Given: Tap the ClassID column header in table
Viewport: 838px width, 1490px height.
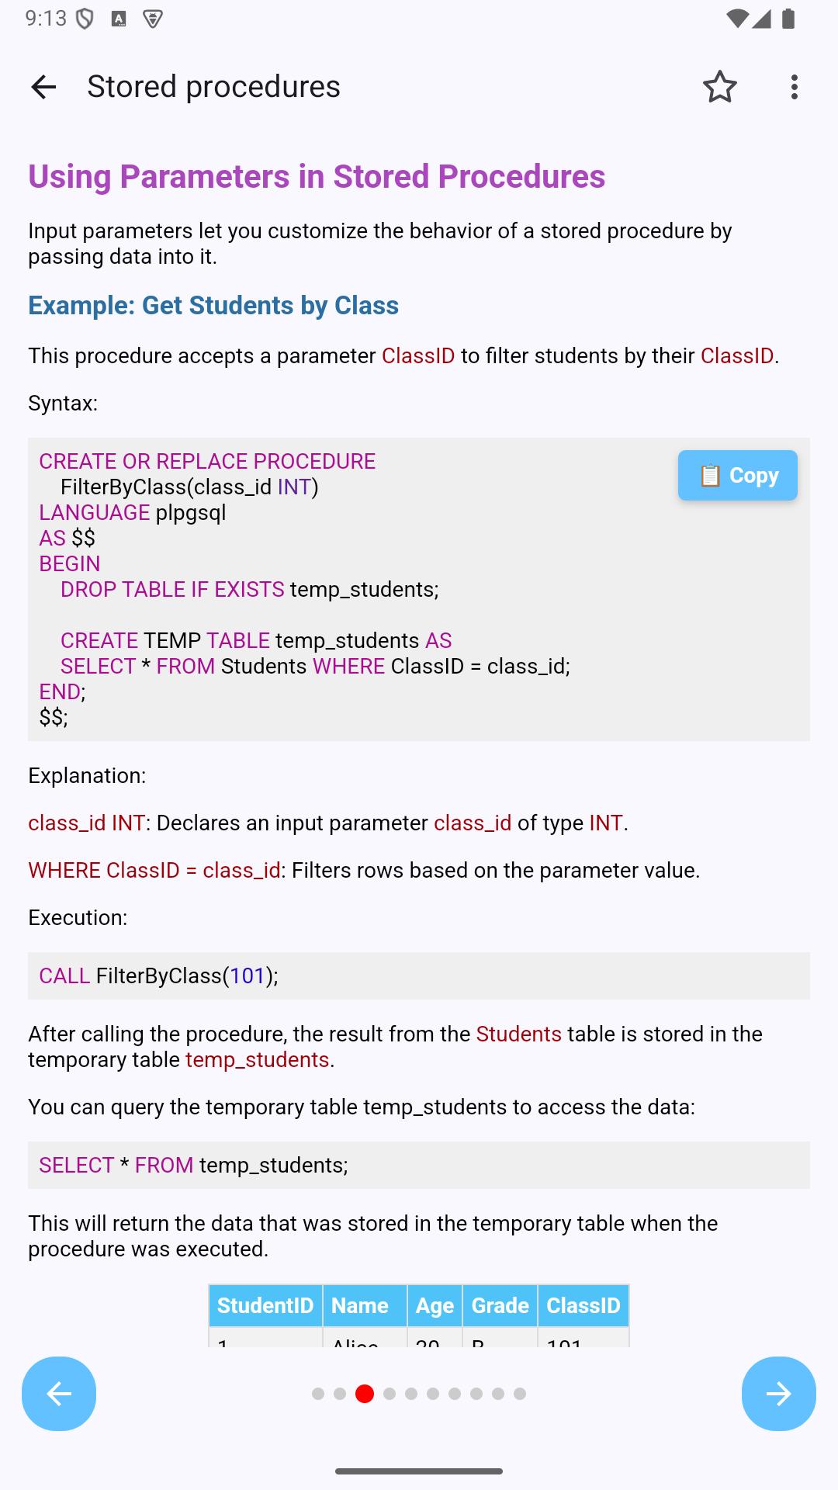Looking at the screenshot, I should click(583, 1305).
